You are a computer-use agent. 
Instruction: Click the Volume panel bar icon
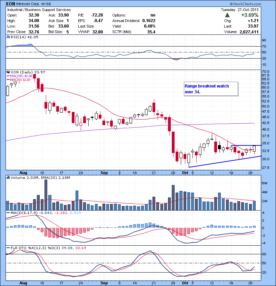pos(8,177)
